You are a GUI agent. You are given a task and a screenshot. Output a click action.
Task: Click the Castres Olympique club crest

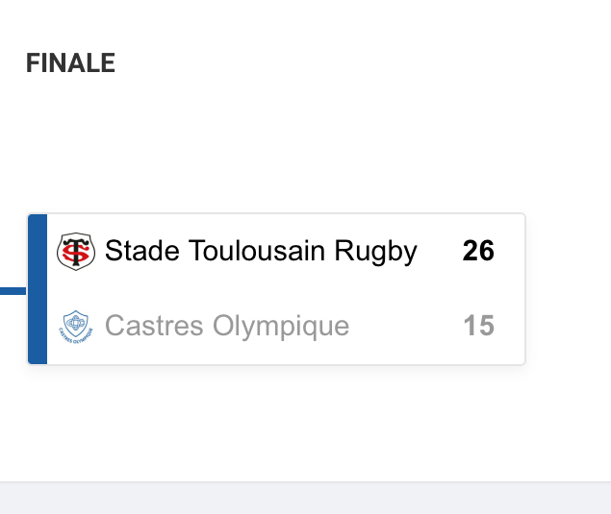click(76, 327)
